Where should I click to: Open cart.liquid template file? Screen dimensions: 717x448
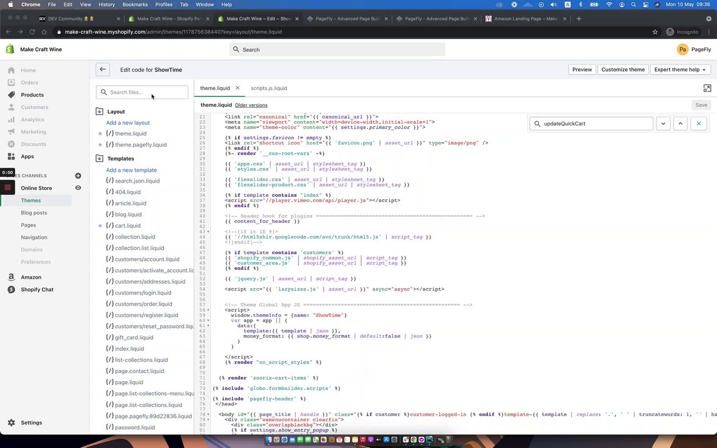pyautogui.click(x=128, y=226)
